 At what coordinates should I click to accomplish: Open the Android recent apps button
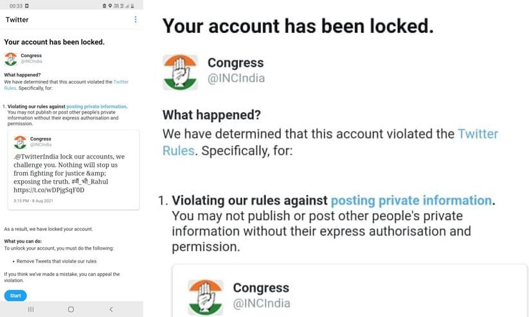click(x=31, y=309)
